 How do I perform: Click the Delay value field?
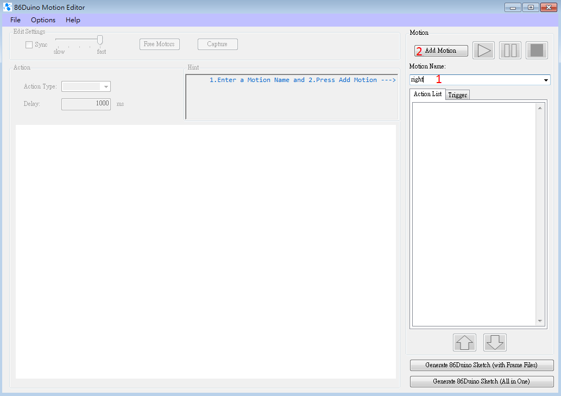(86, 104)
